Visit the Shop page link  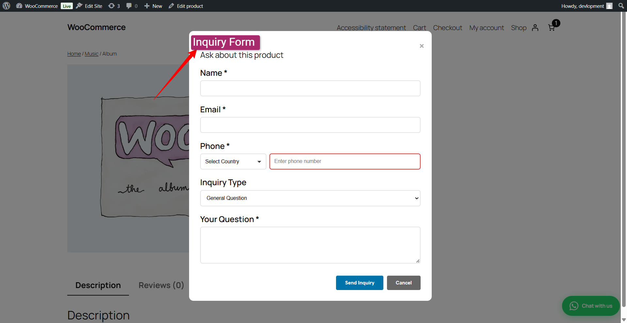point(519,28)
